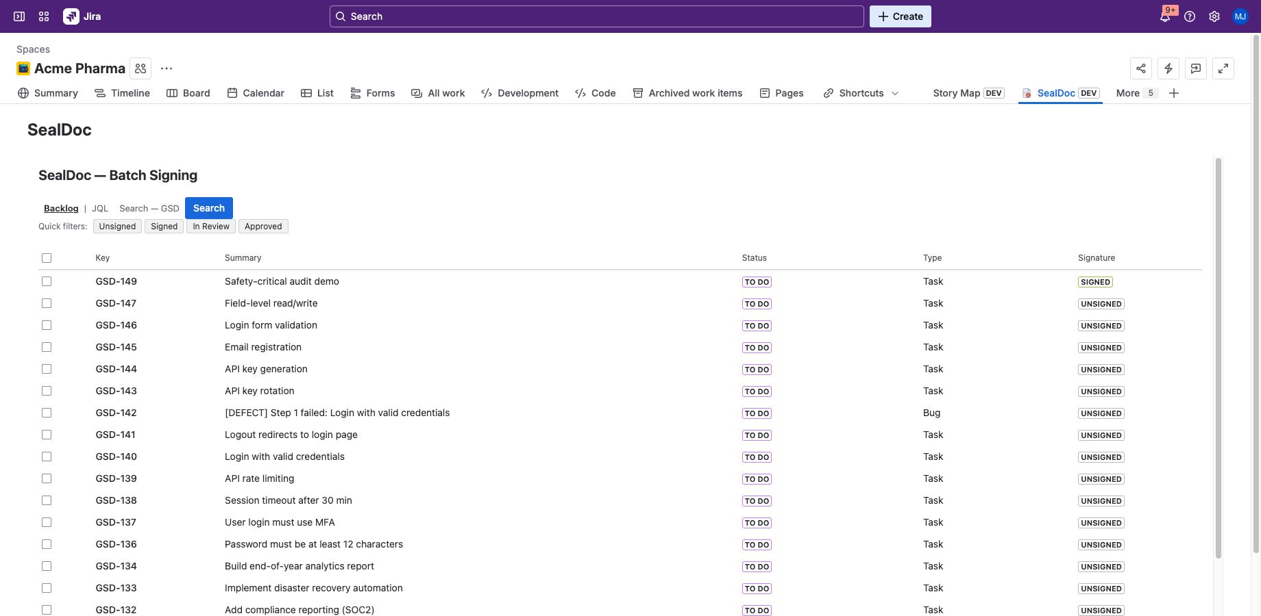The width and height of the screenshot is (1261, 616).
Task: Open the app switcher grid icon
Action: (43, 16)
